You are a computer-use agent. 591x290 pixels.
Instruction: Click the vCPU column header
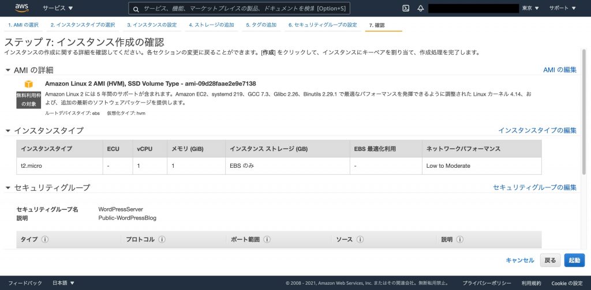149,149
